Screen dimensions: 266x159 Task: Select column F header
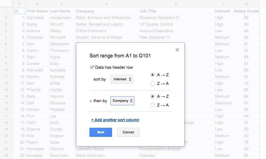[223, 4]
